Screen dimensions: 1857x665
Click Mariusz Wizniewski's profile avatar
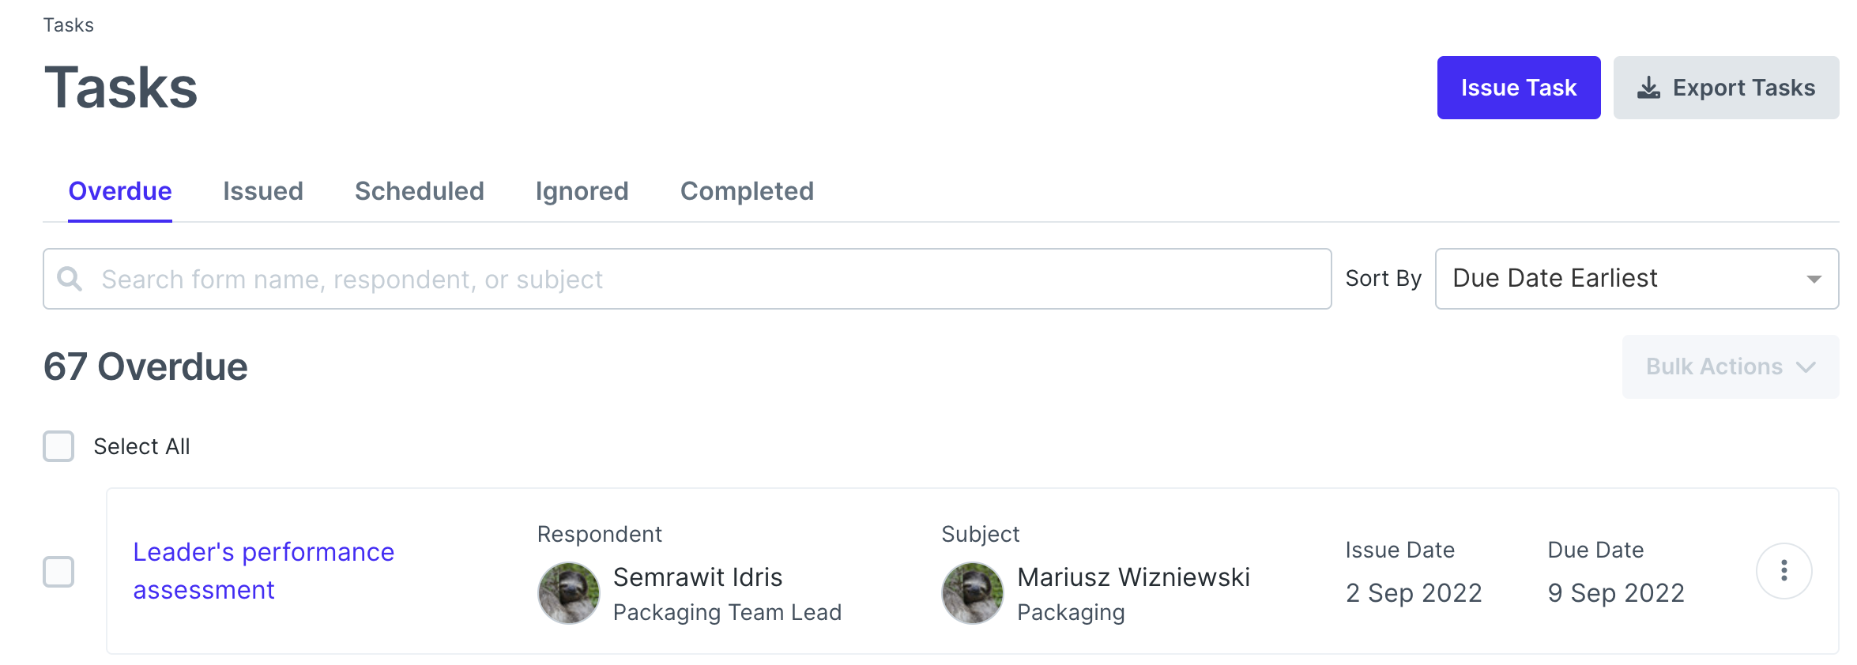point(972,592)
